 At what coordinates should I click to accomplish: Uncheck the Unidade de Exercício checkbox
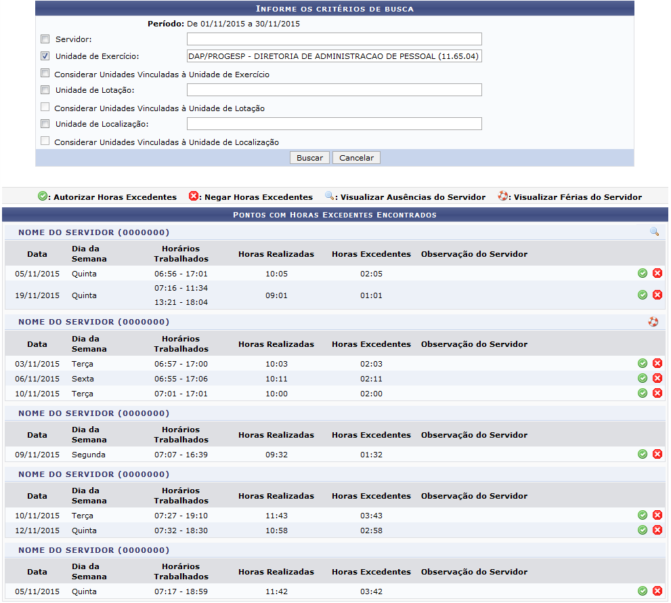pos(45,56)
